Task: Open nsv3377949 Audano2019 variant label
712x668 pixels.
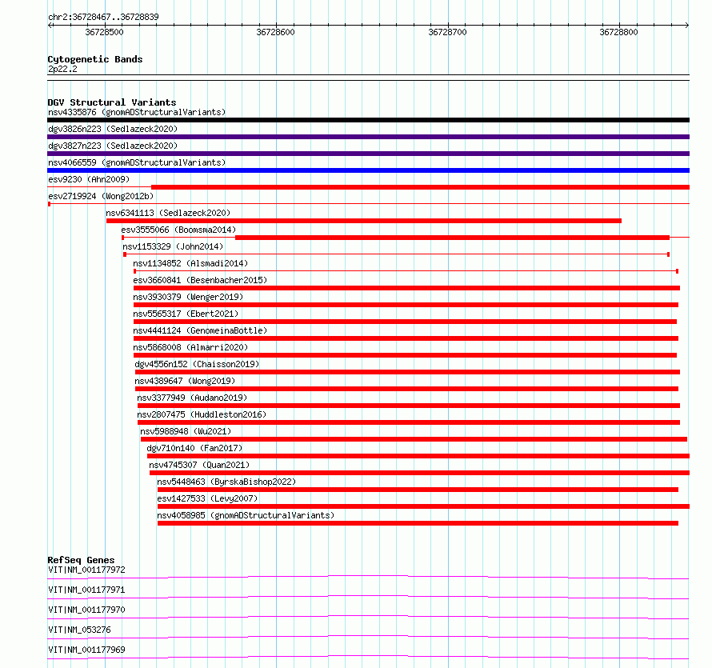Action: pyautogui.click(x=192, y=398)
